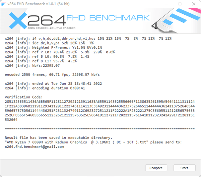This screenshot has width=201, height=177.
Task: Open the Compare results button
Action: click(156, 168)
